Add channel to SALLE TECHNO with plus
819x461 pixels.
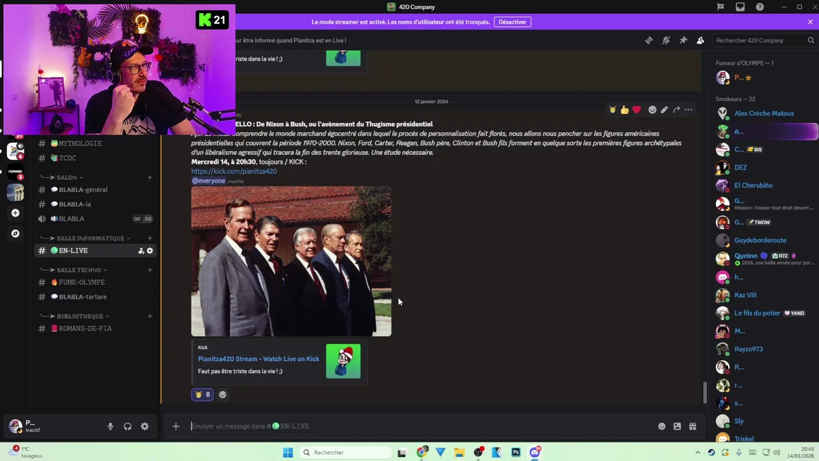coord(150,270)
